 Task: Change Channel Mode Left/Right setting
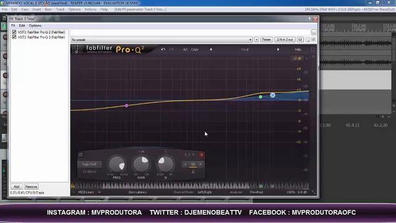pos(205,192)
